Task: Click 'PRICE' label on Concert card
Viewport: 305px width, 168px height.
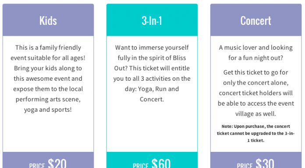Action: point(245,165)
